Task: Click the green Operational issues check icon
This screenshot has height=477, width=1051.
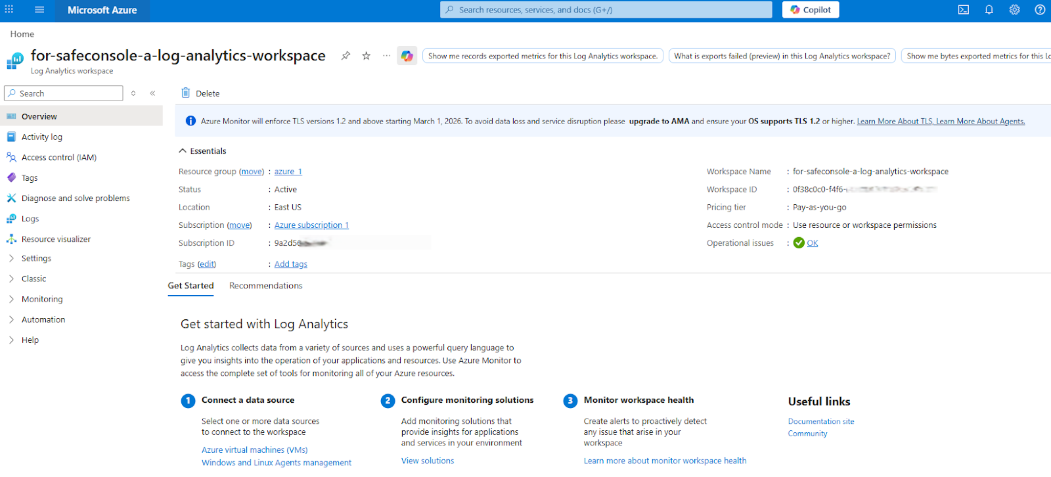Action: (799, 243)
